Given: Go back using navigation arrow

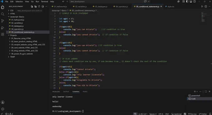Looking at the screenshot, I should point(63,2).
